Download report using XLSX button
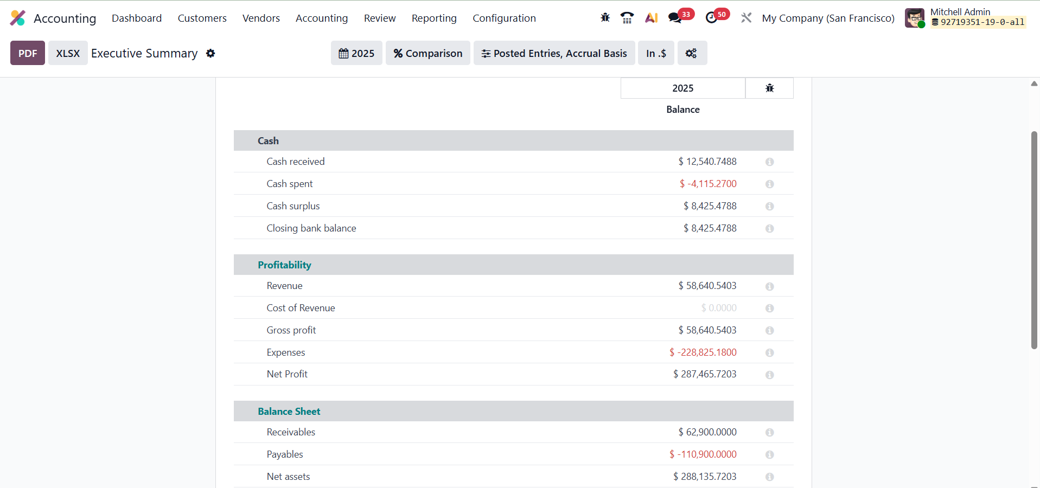The image size is (1040, 488). [68, 53]
